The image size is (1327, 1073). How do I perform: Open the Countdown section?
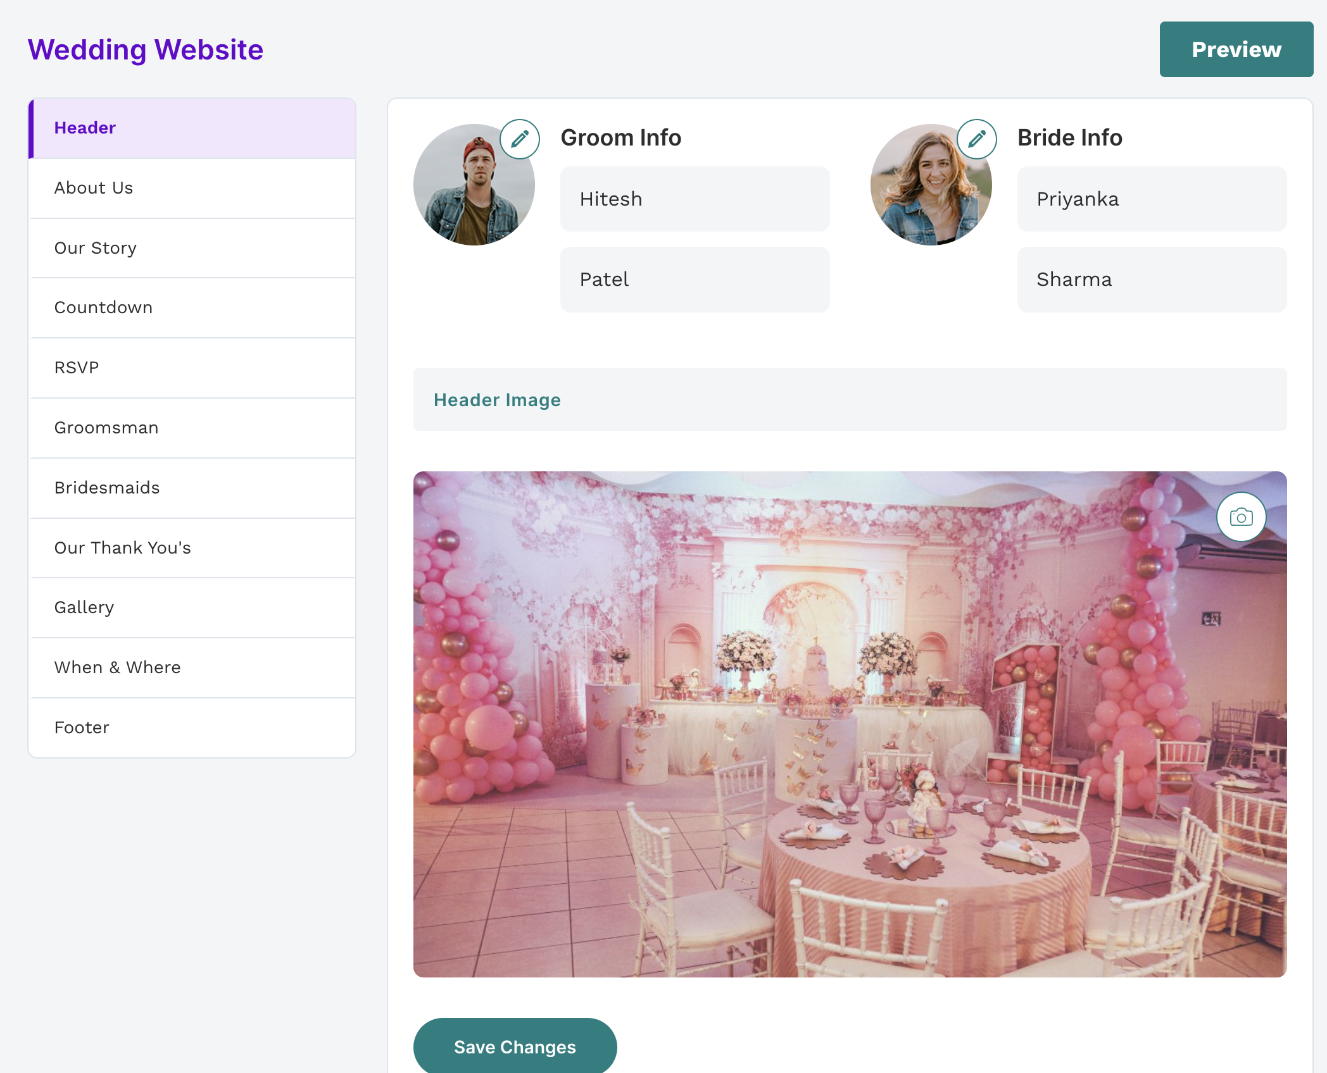[x=192, y=307]
